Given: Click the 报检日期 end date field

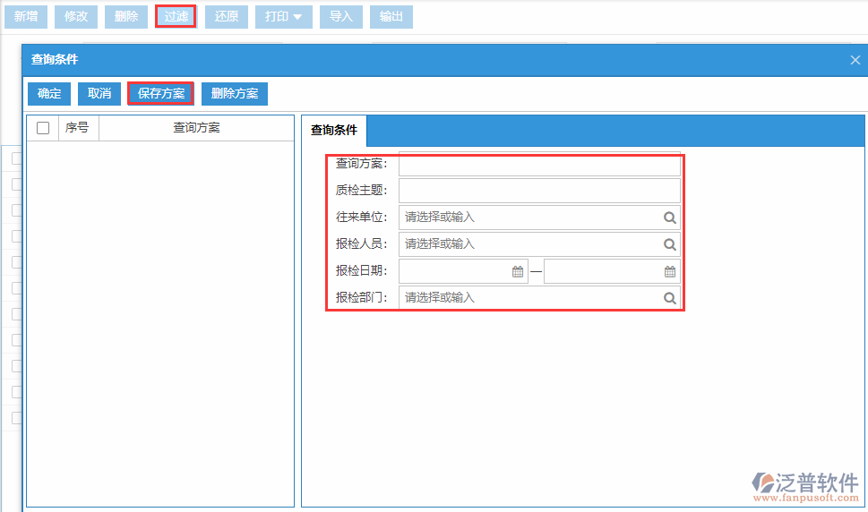Looking at the screenshot, I should tap(612, 271).
